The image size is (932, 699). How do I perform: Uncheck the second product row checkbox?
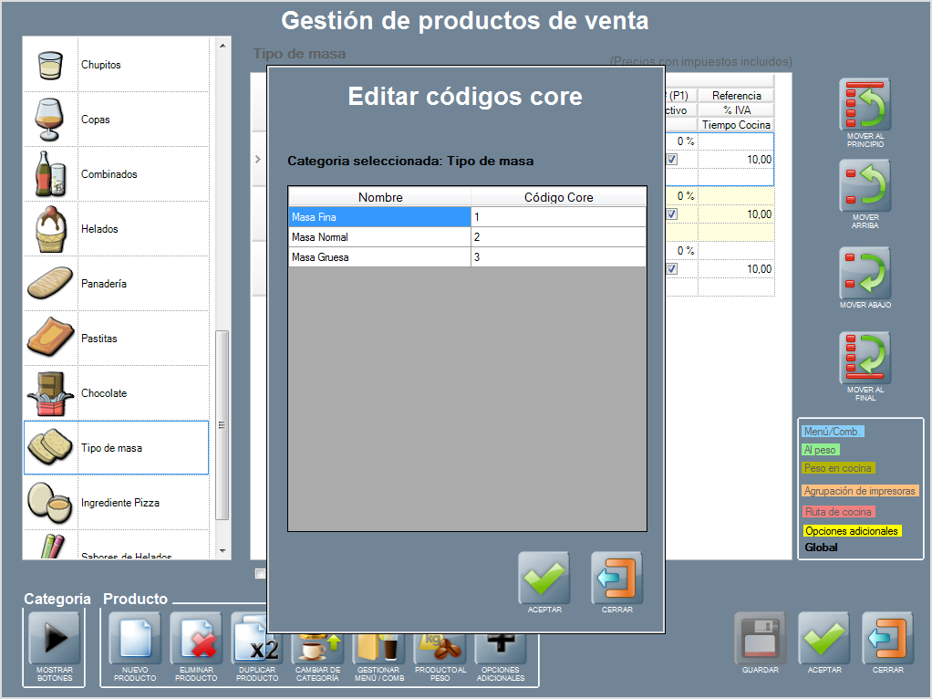(x=672, y=214)
